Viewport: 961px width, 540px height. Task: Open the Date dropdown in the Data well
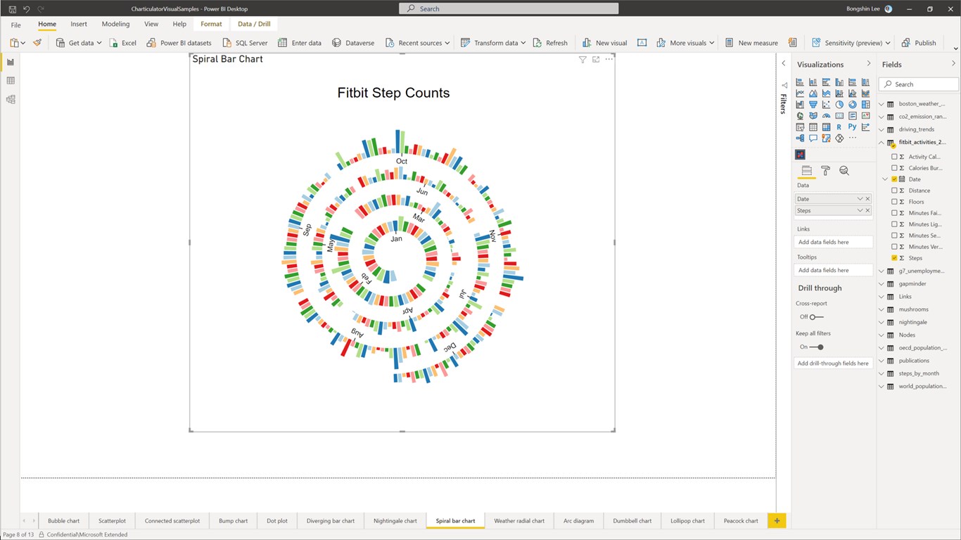point(861,198)
